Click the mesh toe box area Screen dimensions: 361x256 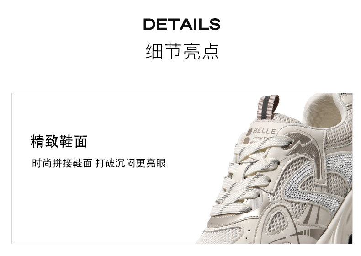tap(221, 235)
